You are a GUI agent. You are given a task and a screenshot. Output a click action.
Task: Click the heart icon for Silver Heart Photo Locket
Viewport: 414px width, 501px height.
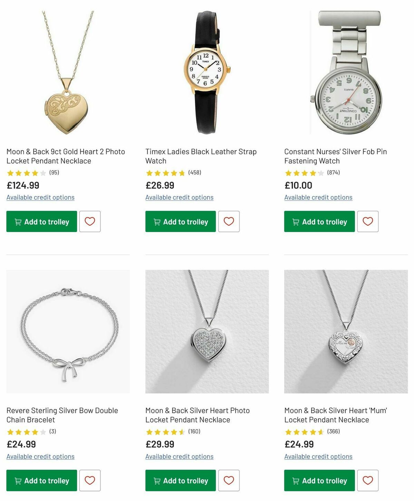coord(229,480)
